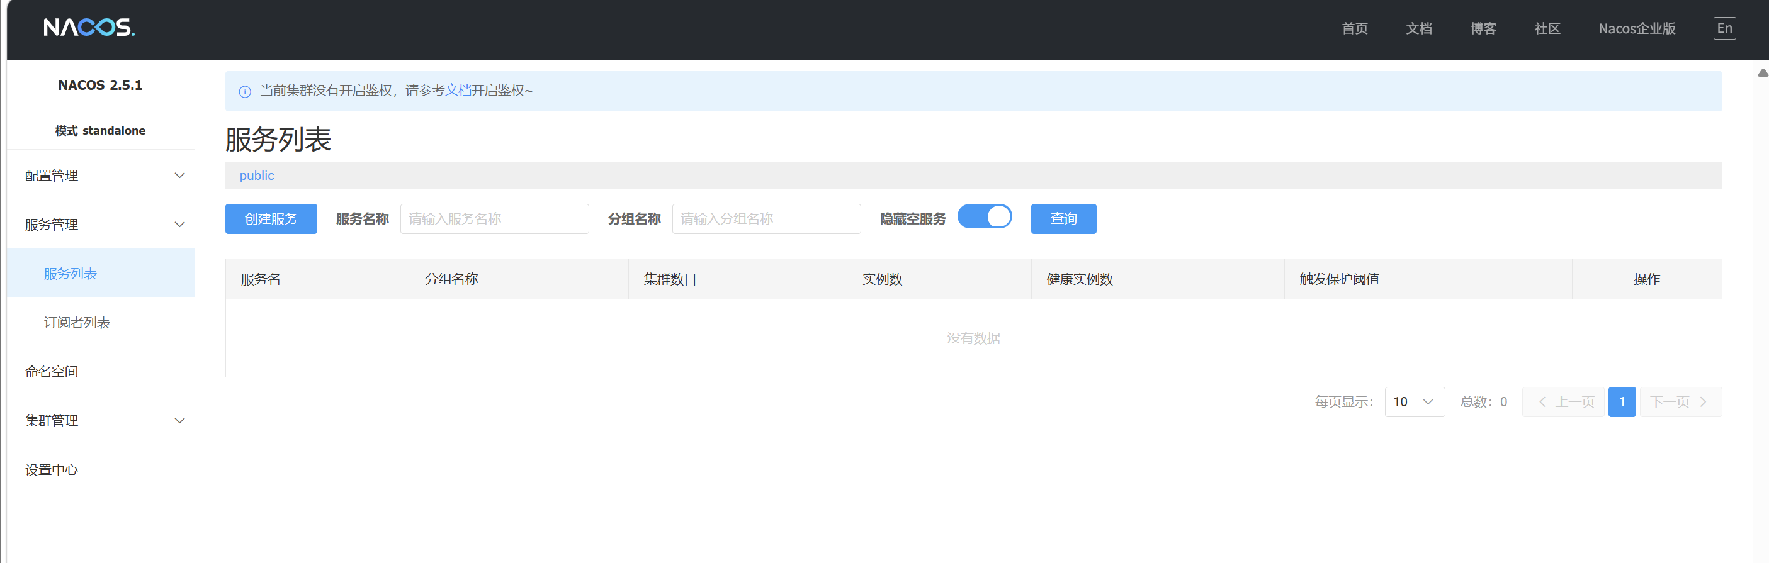Image resolution: width=1769 pixels, height=563 pixels.
Task: Switch language with the En icon
Action: click(1724, 28)
